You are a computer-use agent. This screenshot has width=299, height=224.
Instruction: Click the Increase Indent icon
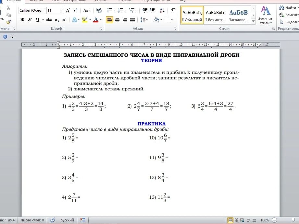click(x=152, y=10)
